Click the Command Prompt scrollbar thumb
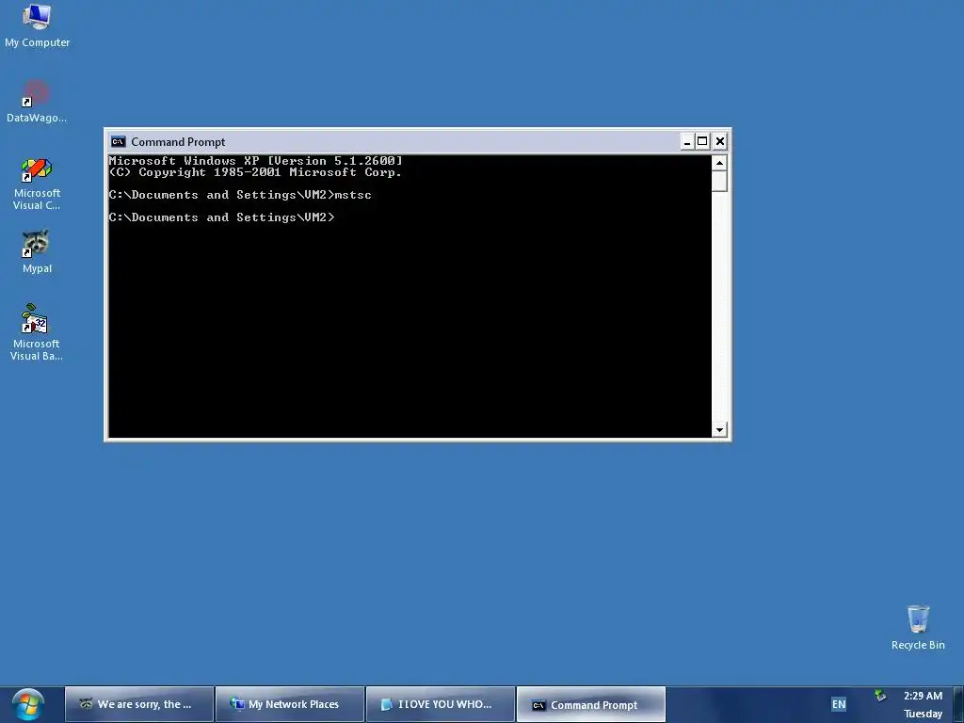This screenshot has height=723, width=964. pos(719,182)
